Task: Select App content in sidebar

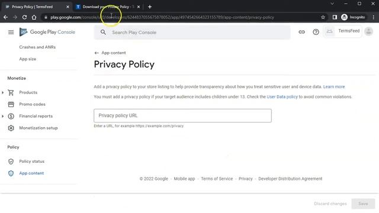Action: 31,173
